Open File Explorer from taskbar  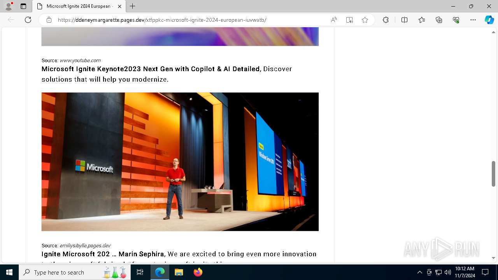(x=179, y=272)
